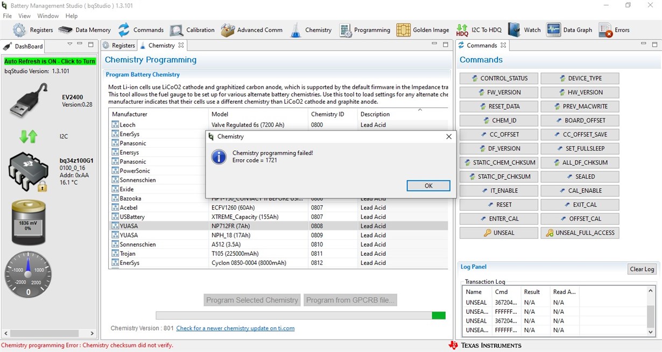Send the RESET_DATA command
The width and height of the screenshot is (662, 352).
498,106
